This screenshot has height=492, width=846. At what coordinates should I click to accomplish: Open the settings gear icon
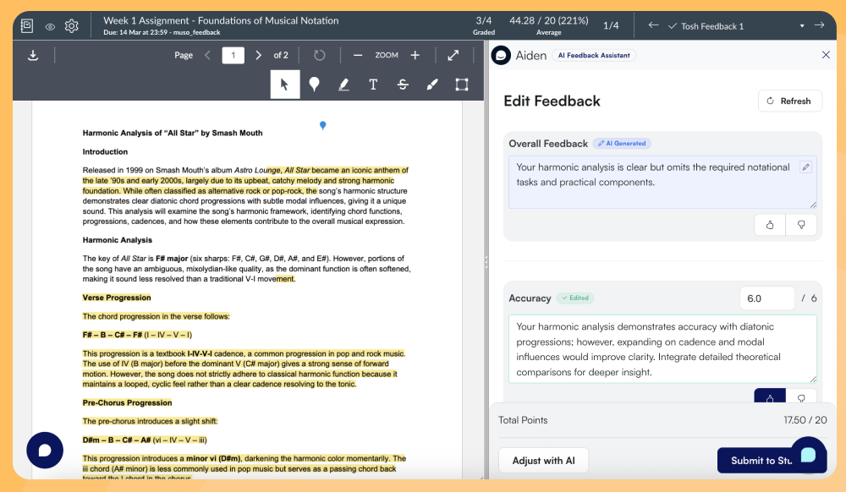71,26
